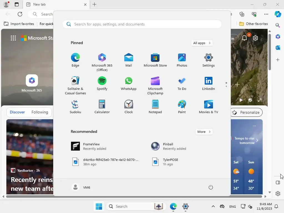Open Microsoft Store
The height and width of the screenshot is (213, 284).
[155, 60]
